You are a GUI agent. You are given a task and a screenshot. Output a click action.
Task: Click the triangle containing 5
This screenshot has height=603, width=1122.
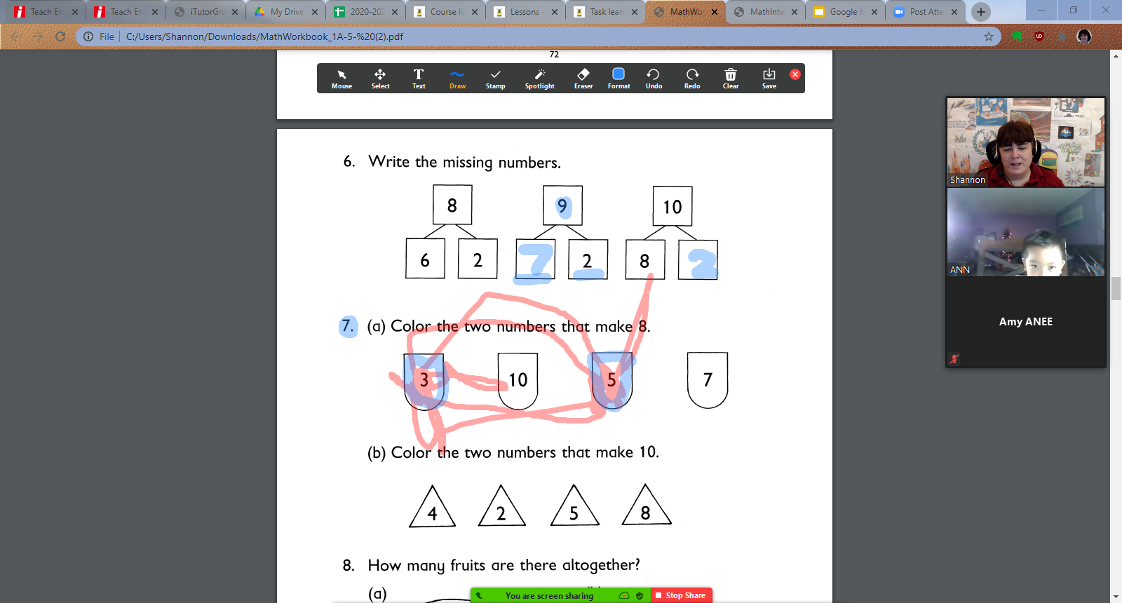click(x=574, y=507)
